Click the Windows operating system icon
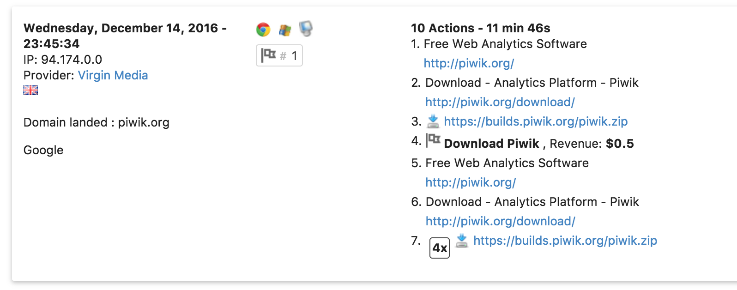The height and width of the screenshot is (290, 737). tap(285, 30)
